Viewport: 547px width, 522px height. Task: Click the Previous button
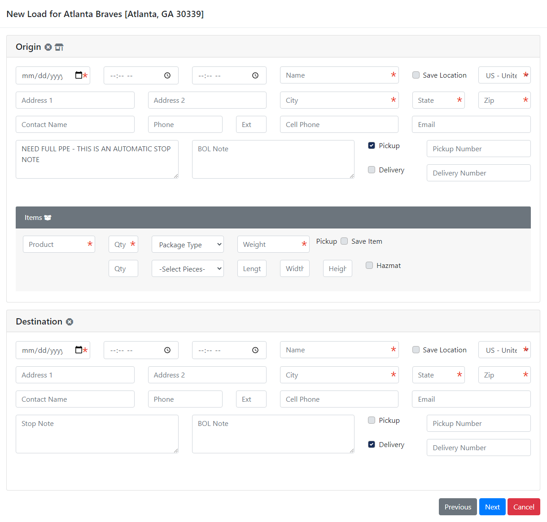coord(458,507)
